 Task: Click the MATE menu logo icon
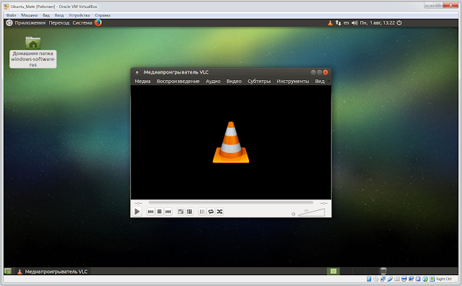click(x=9, y=22)
